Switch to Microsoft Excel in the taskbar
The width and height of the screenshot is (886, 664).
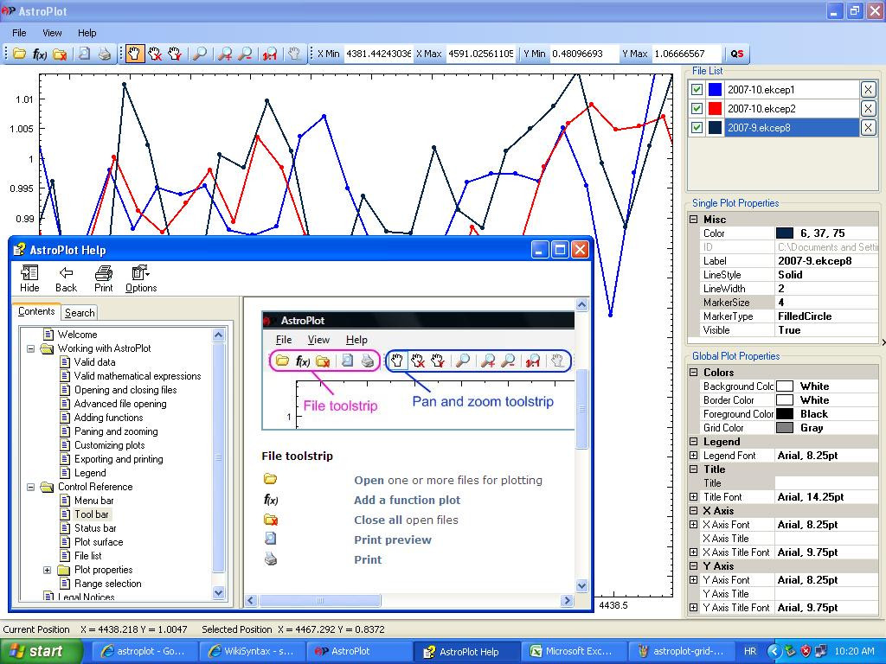pyautogui.click(x=573, y=651)
